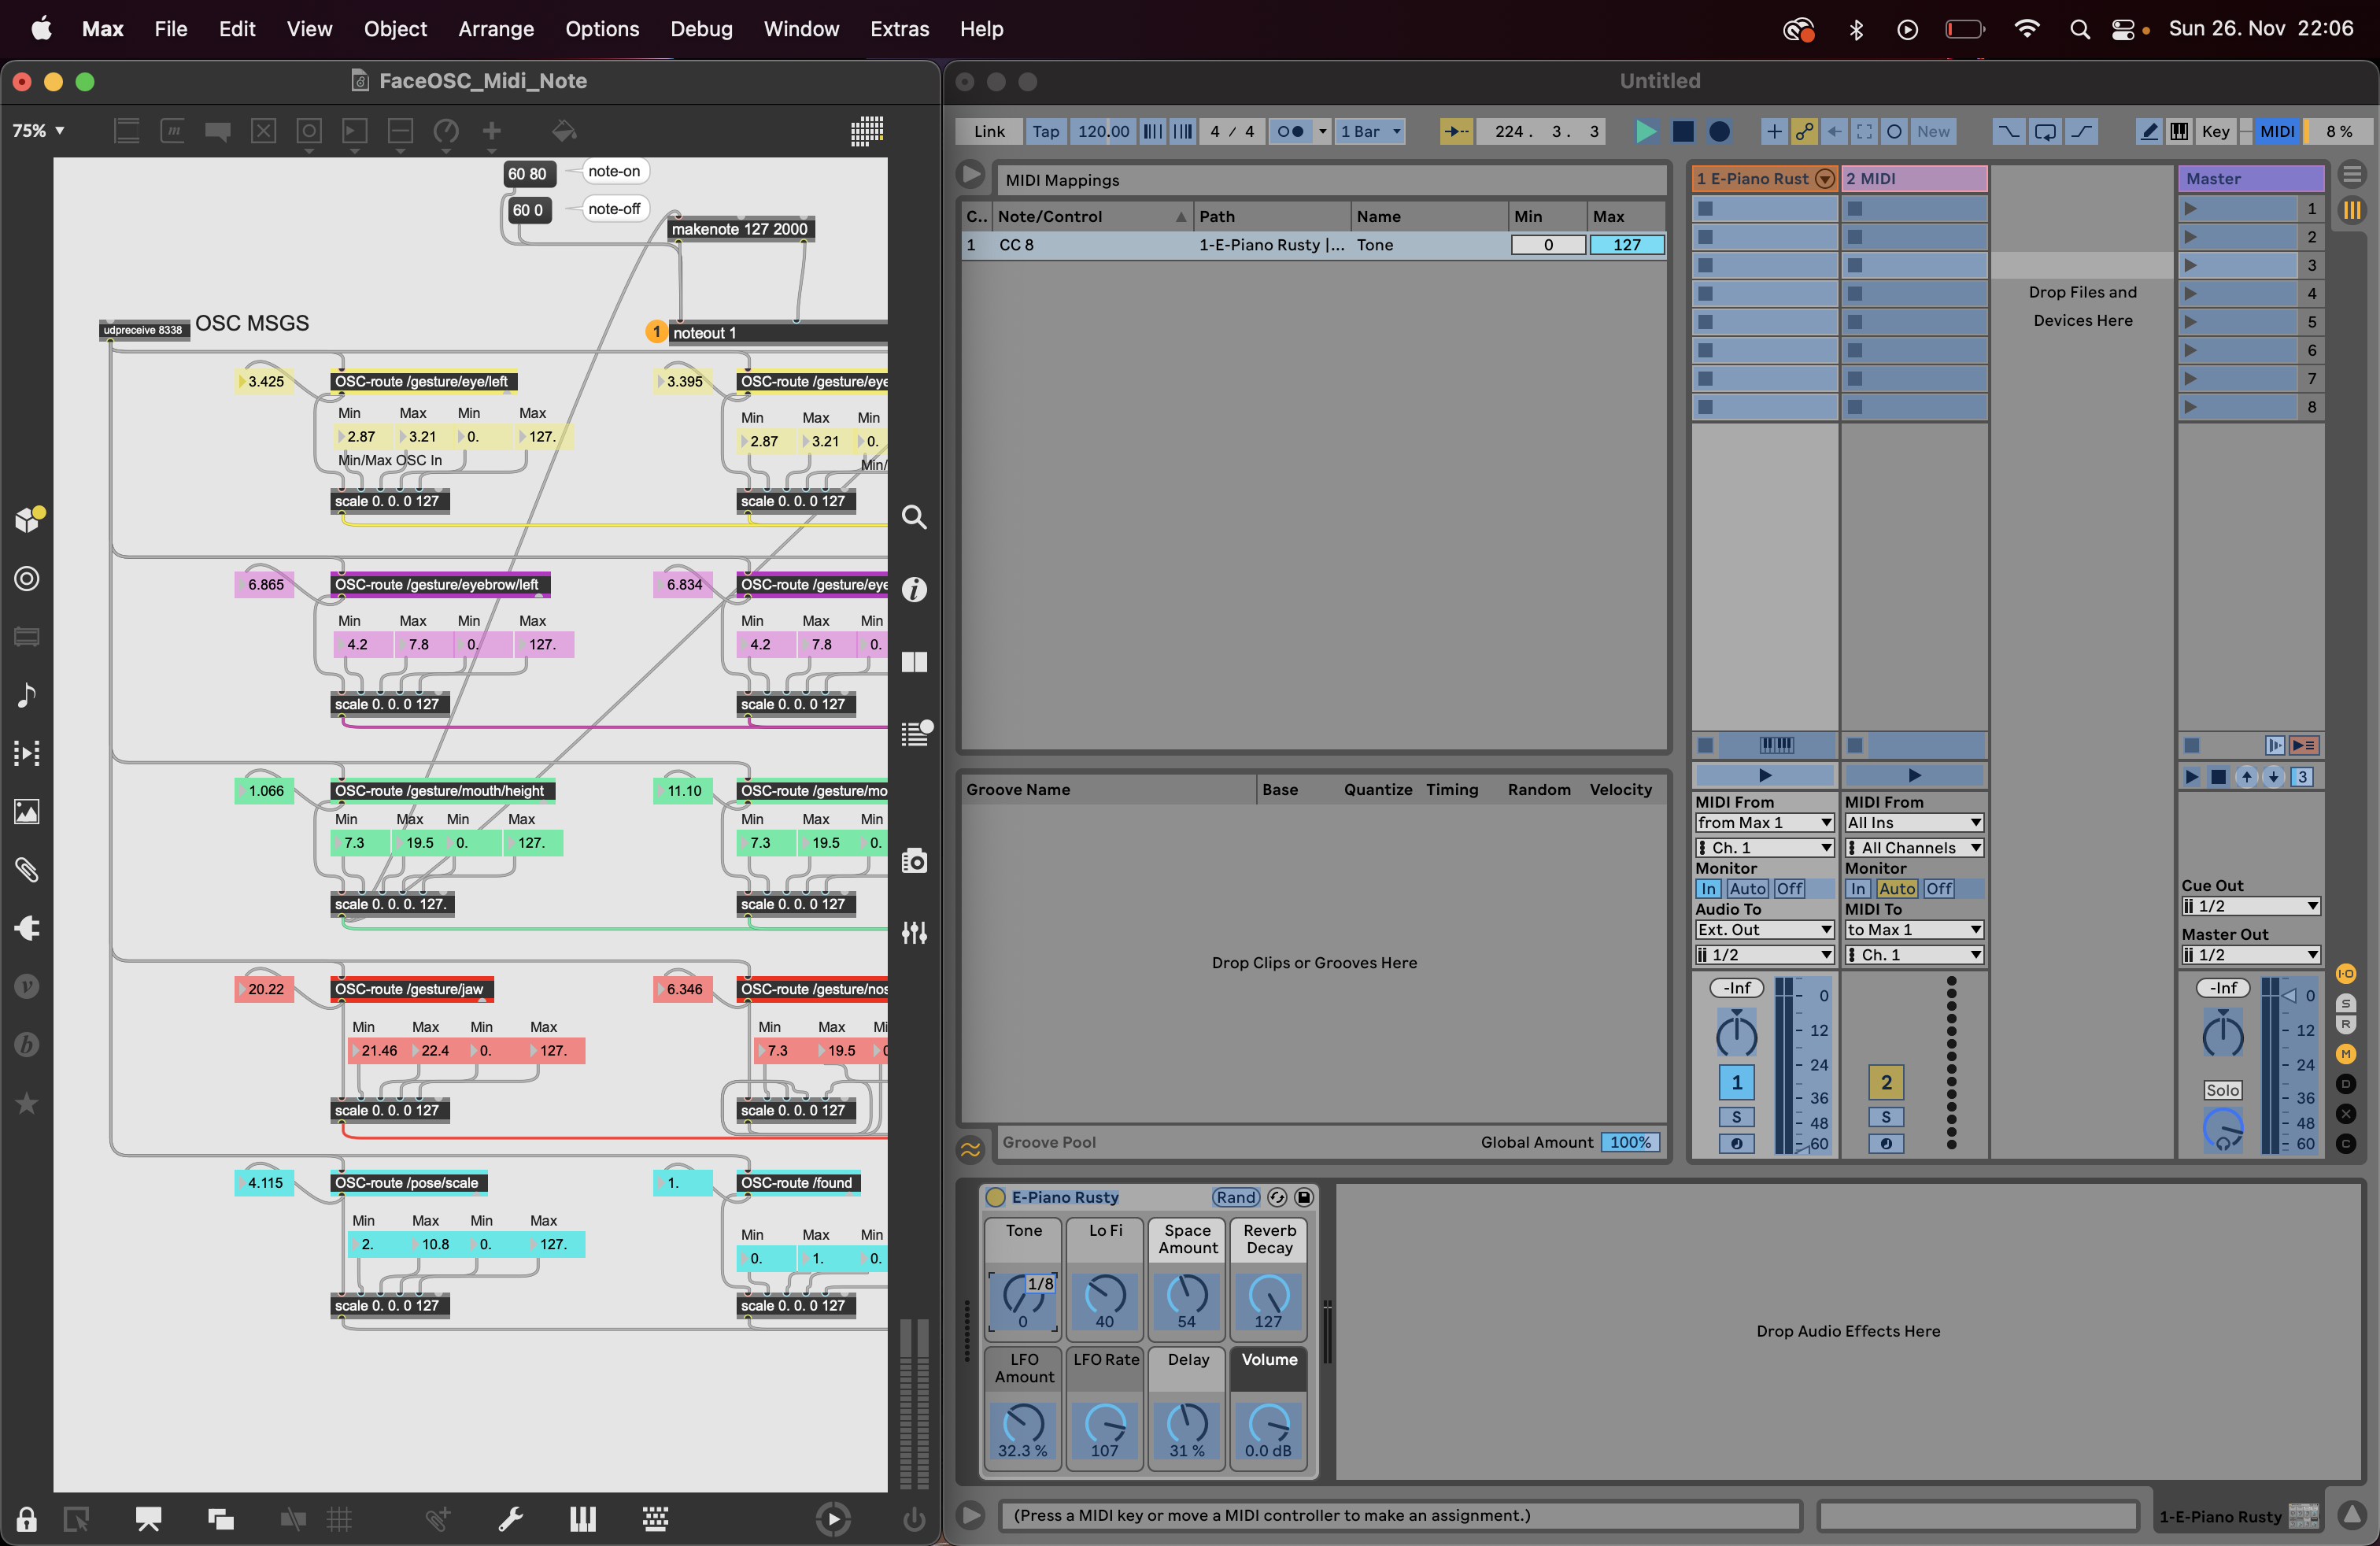2380x1546 pixels.
Task: Solo the E-Piano Rust track
Action: point(1738,1117)
